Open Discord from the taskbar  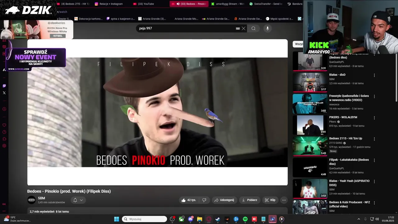[191, 219]
